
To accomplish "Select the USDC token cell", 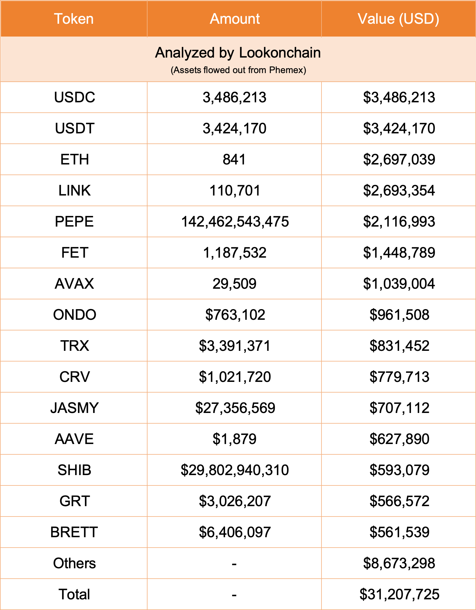I will (75, 97).
